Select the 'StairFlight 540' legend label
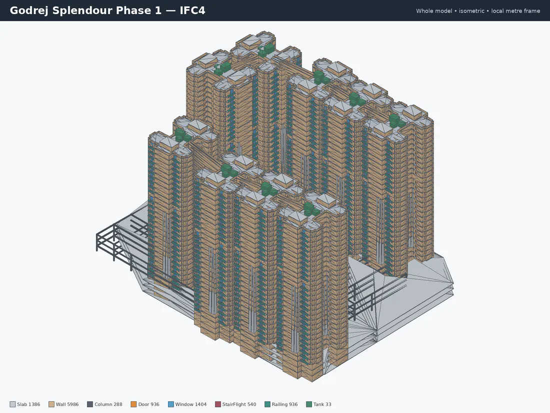The height and width of the screenshot is (413, 550). (x=239, y=404)
